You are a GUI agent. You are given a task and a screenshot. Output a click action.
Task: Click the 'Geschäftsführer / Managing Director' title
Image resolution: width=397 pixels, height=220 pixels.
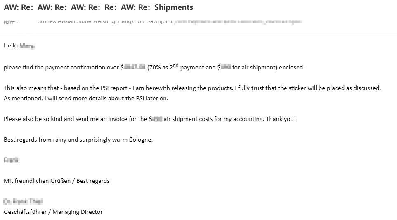pyautogui.click(x=53, y=212)
